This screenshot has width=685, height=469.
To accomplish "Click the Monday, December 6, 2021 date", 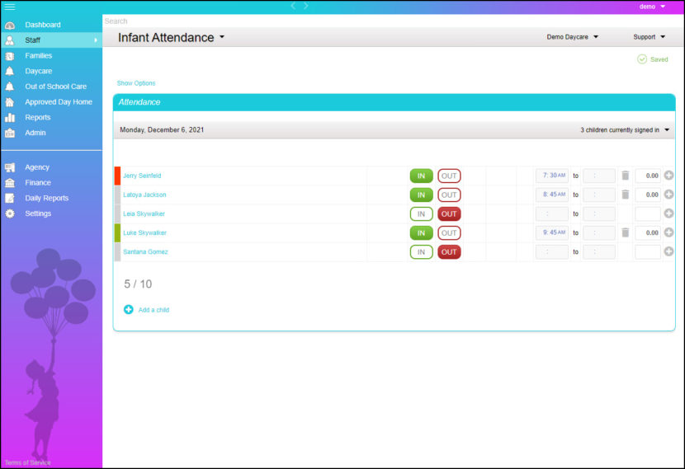I will coord(162,129).
